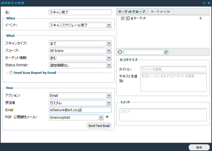
Task: Click the 全ターゲット group list icon
Action: pos(128,18)
